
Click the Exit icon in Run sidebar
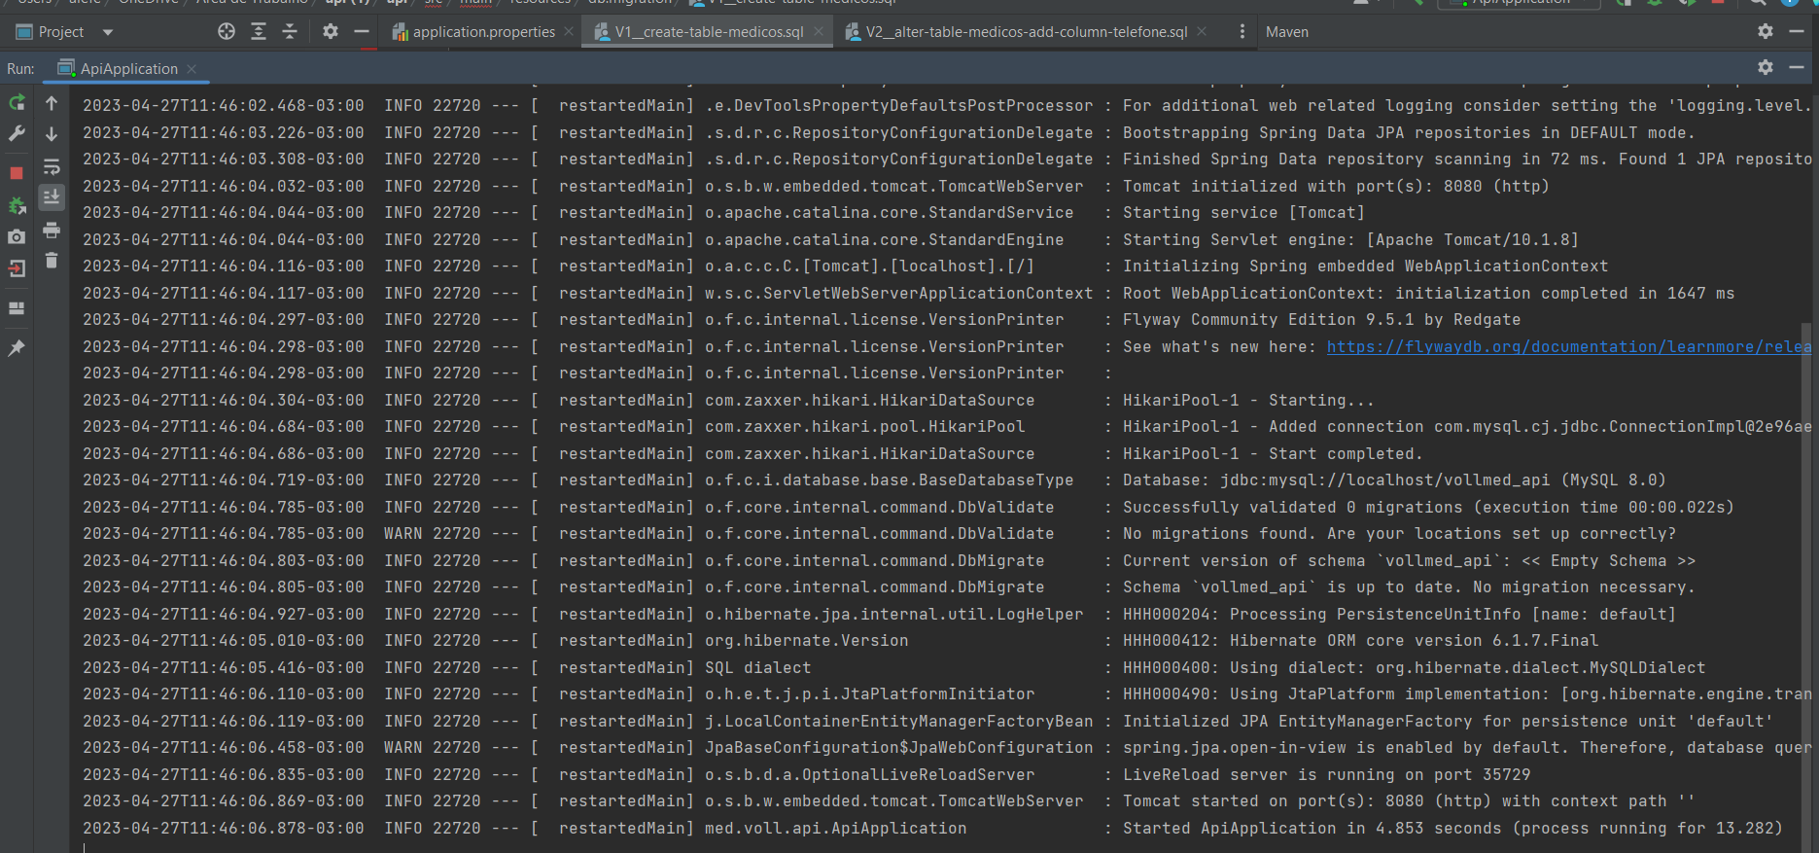pyautogui.click(x=17, y=268)
